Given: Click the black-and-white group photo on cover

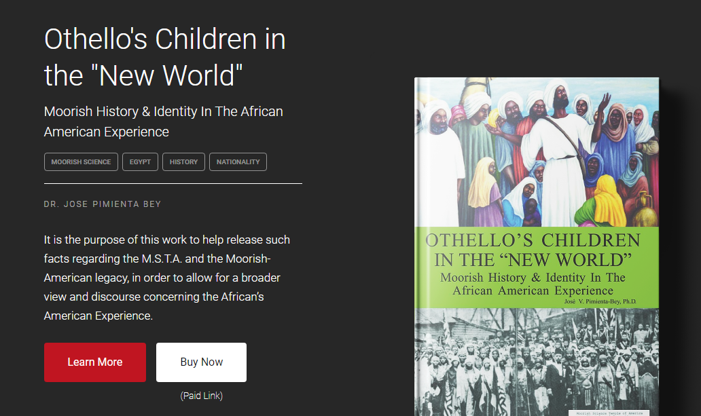Looking at the screenshot, I should (537, 360).
